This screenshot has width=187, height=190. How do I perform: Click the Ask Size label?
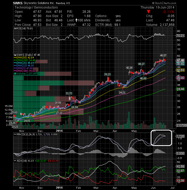pyautogui.click(x=52, y=16)
